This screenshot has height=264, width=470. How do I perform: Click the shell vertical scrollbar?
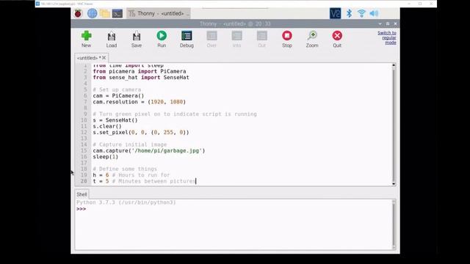click(394, 224)
